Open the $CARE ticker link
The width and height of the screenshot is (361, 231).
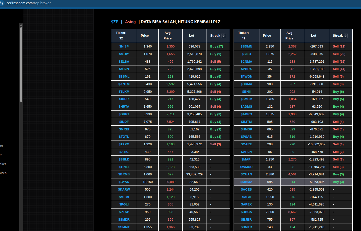pos(246,144)
